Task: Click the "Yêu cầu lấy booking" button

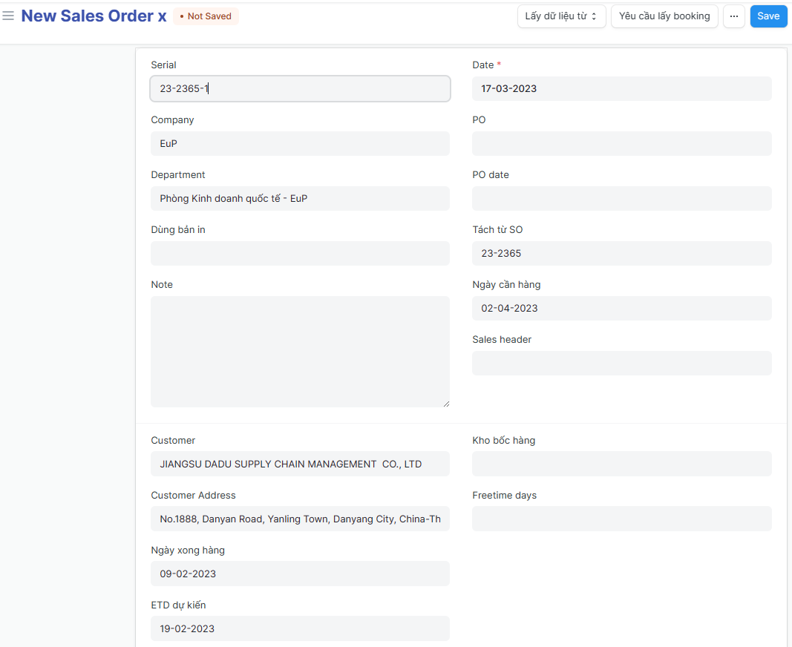Action: coord(664,16)
